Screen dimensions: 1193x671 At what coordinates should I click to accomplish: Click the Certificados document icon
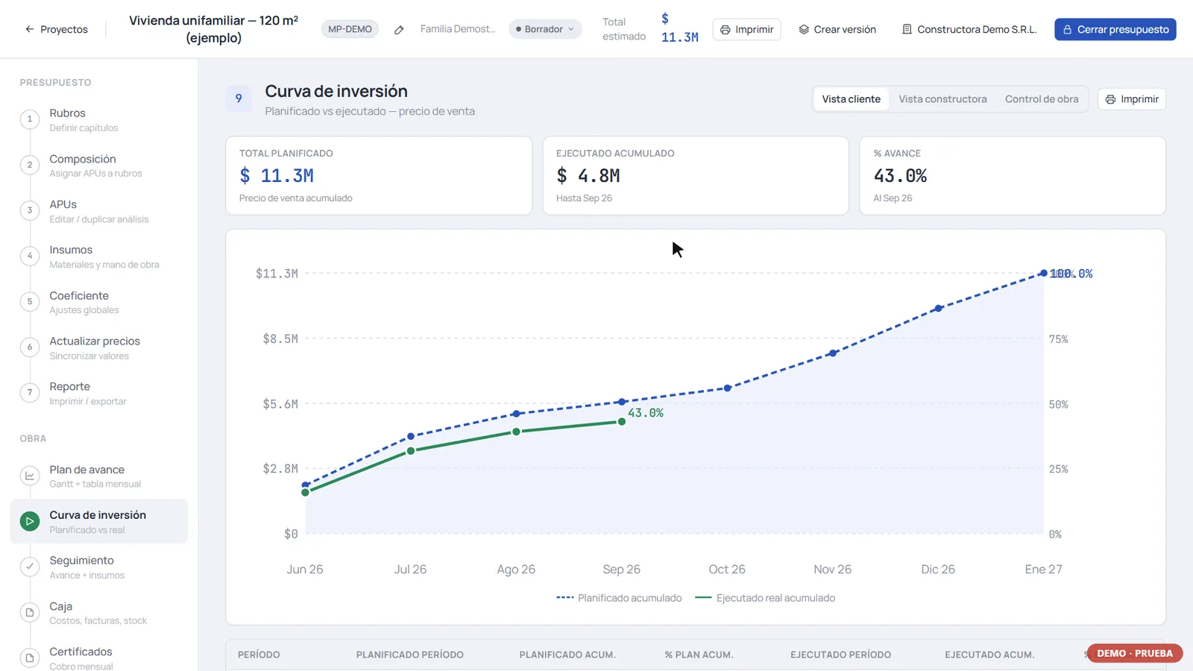click(30, 658)
